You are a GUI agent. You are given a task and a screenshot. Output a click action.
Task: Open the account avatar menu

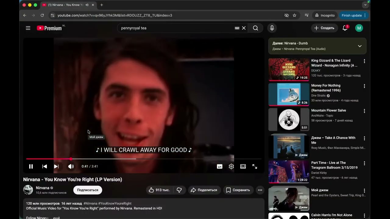[x=359, y=28]
